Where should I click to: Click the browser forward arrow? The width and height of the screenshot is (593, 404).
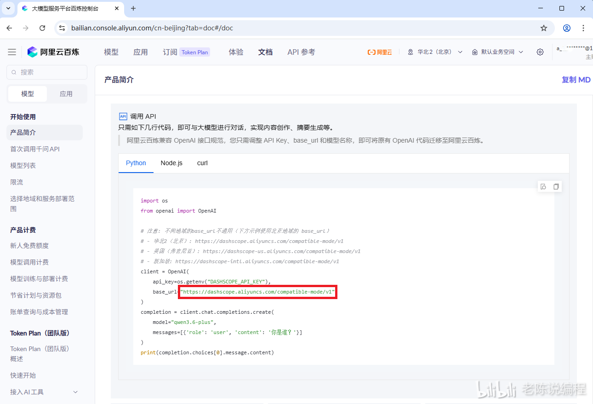[x=26, y=28]
